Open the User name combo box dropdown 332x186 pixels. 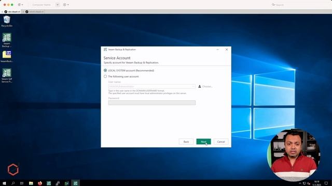tap(193, 86)
